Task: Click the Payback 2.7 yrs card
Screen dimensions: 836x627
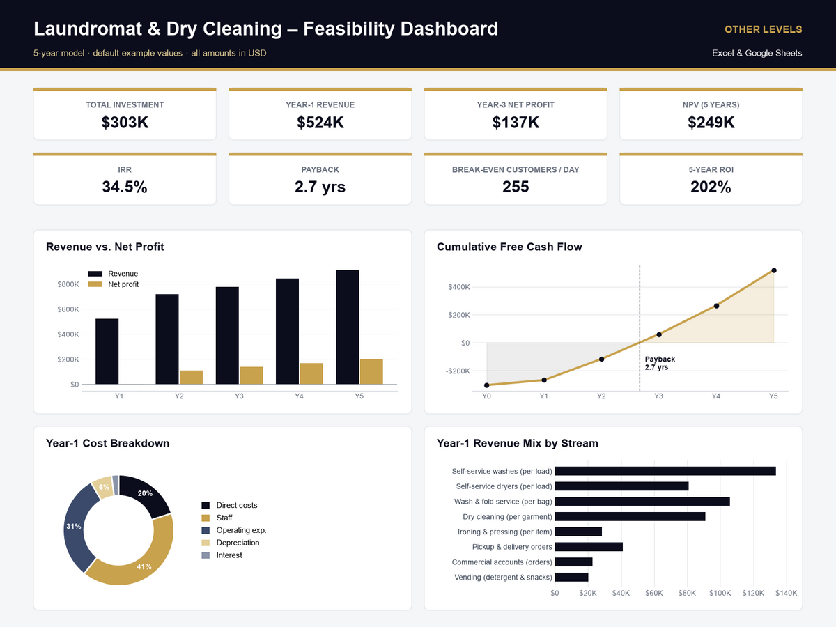Action: click(x=320, y=179)
